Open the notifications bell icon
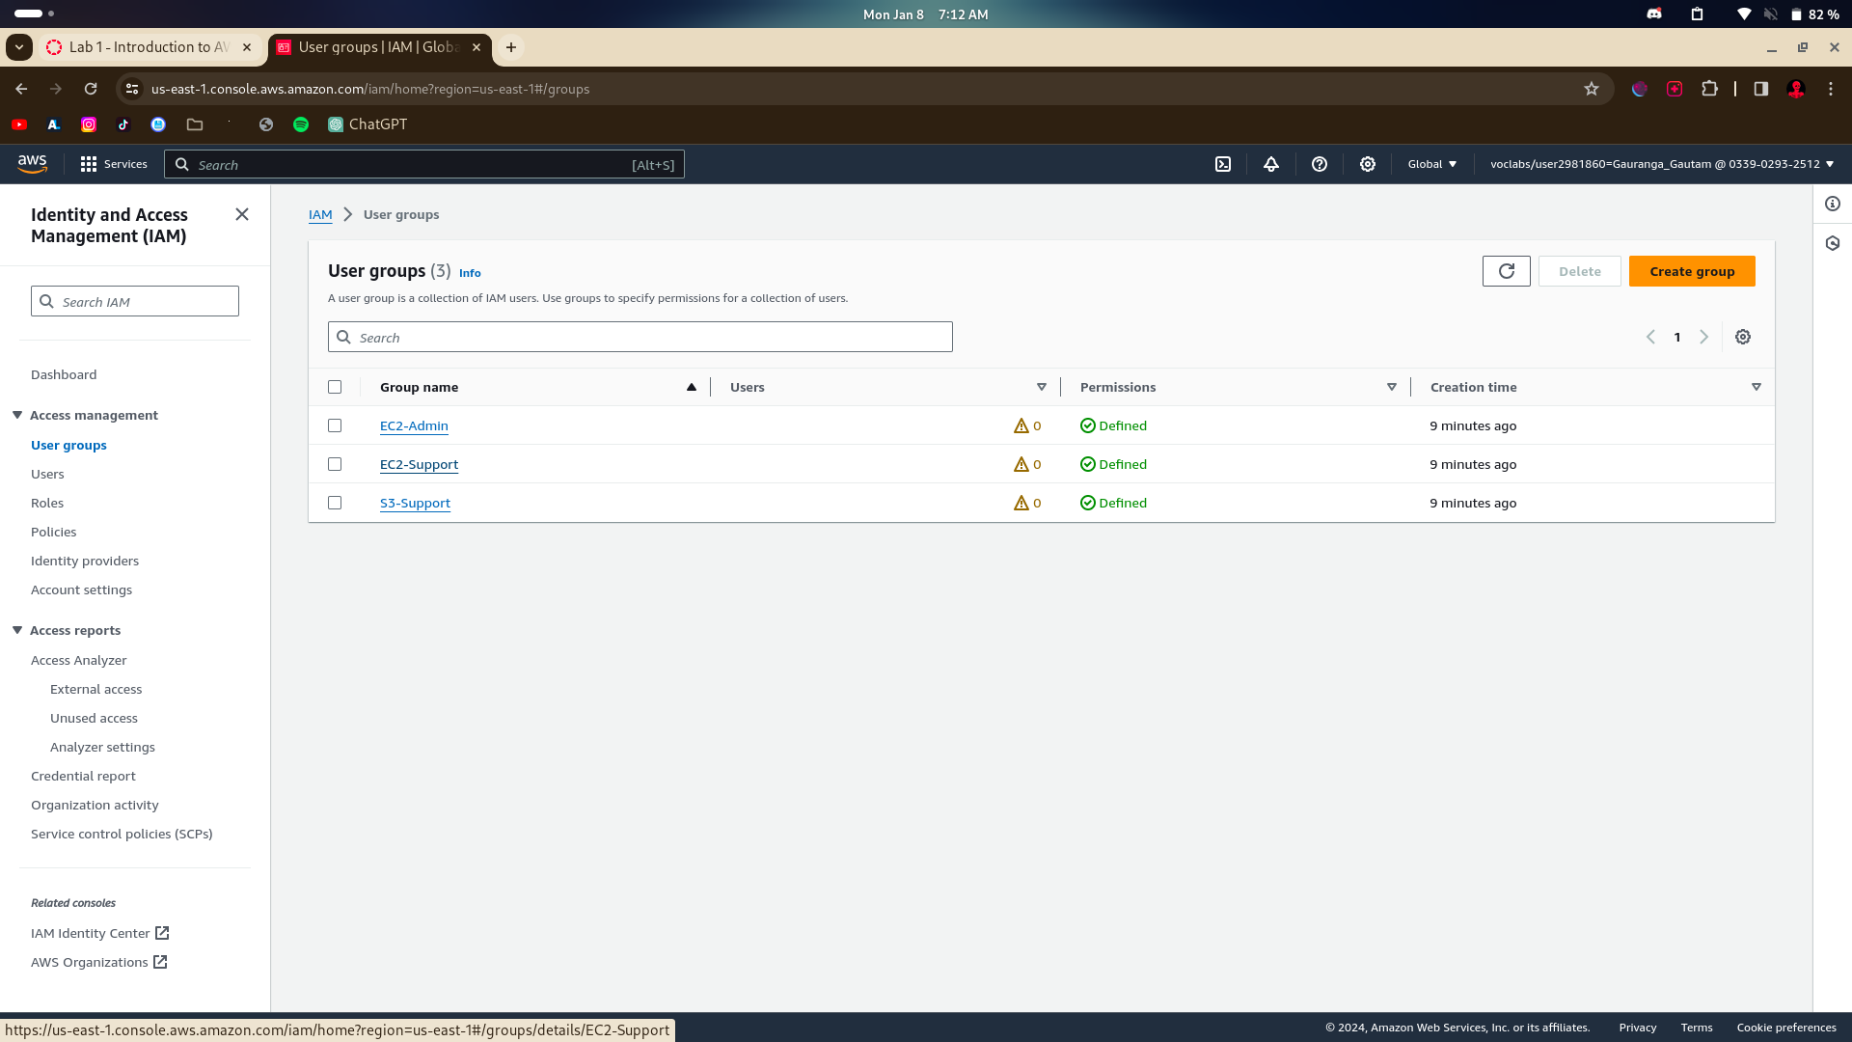 [1271, 165]
